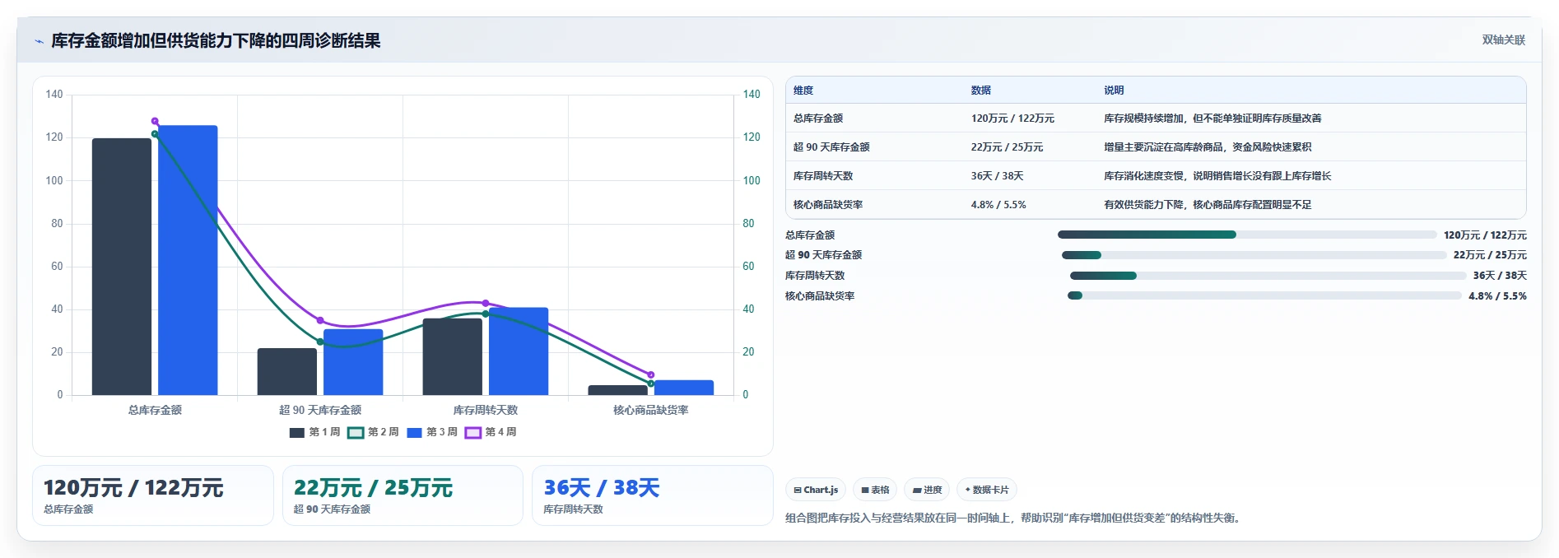Click the 4.8% / 5.5% table cell
Viewport: 1559px width, 558px height.
tap(998, 205)
